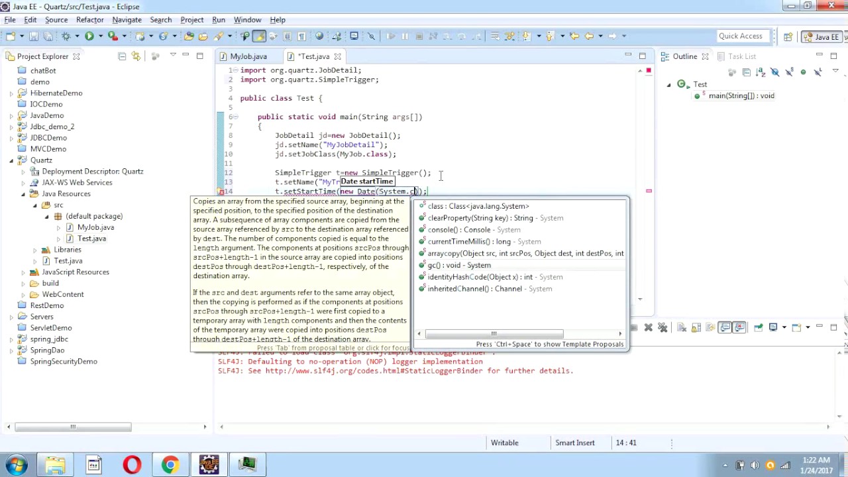Click Remove Launch X in console
The image size is (848, 477).
pos(648,327)
